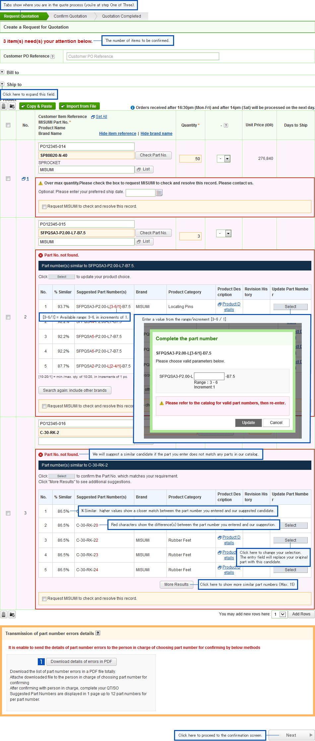Click the Customer PO Reference input field
This screenshot has width=315, height=741.
pyautogui.click(x=143, y=56)
